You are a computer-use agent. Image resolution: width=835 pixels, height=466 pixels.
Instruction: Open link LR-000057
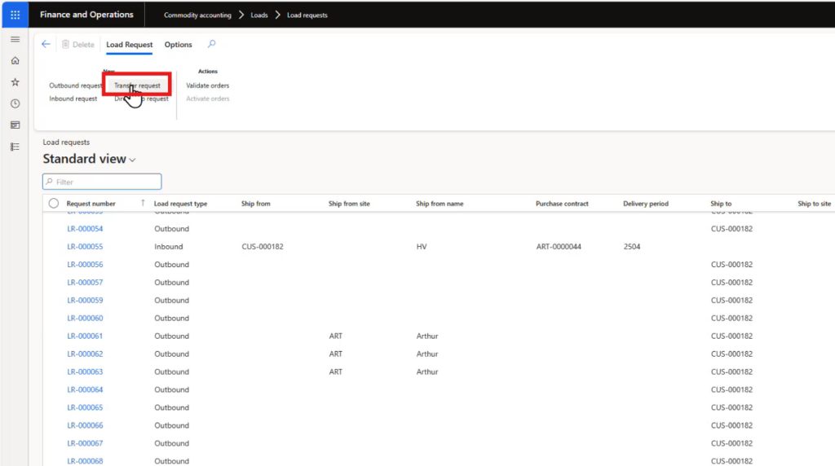85,283
